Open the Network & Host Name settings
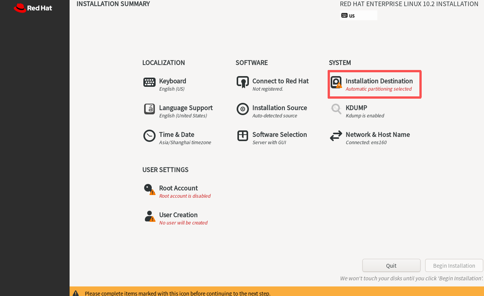484x296 pixels. (370, 138)
